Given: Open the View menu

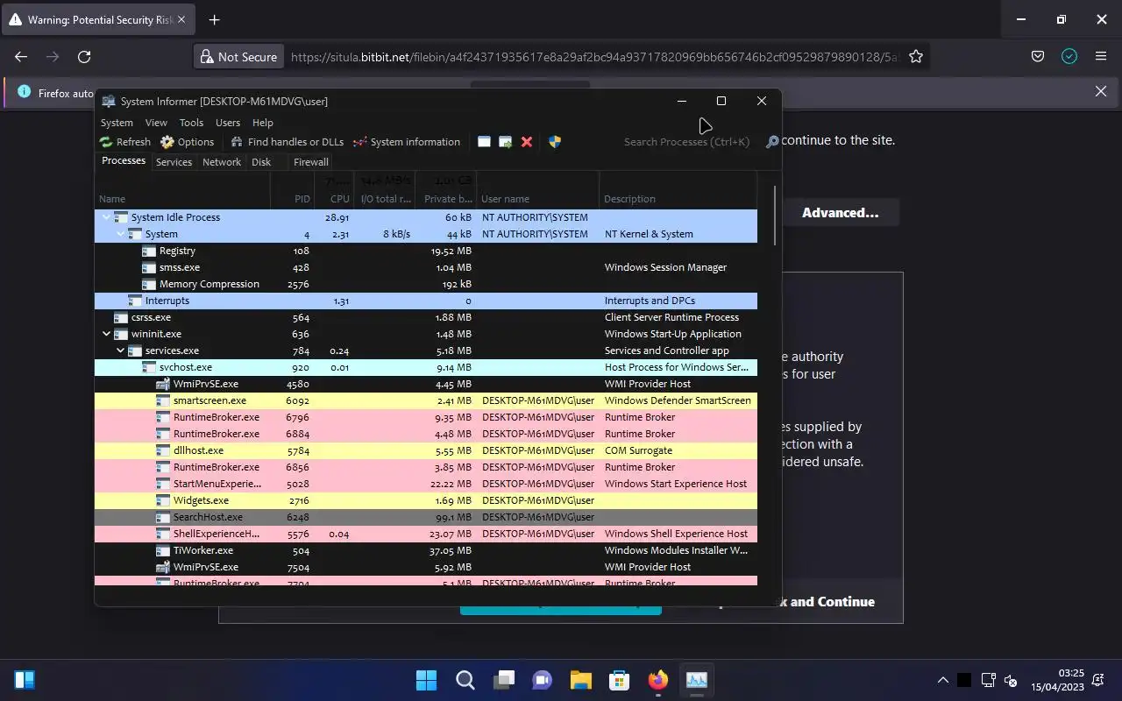Looking at the screenshot, I should point(156,123).
